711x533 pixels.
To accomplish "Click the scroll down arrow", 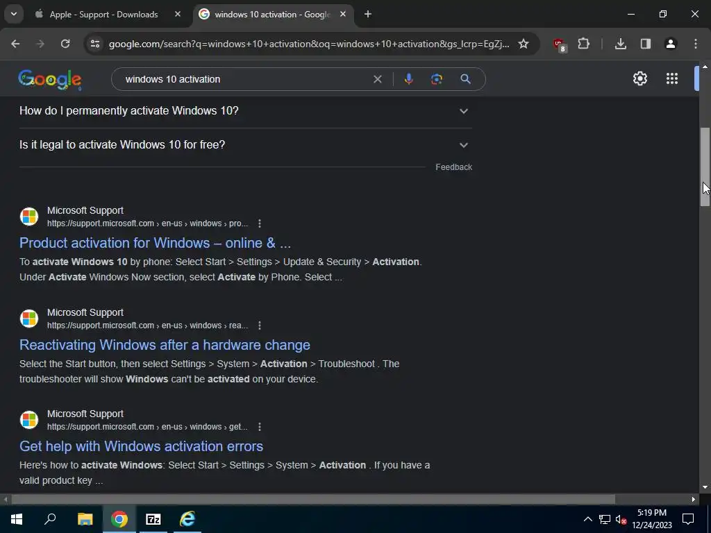I will [x=705, y=487].
